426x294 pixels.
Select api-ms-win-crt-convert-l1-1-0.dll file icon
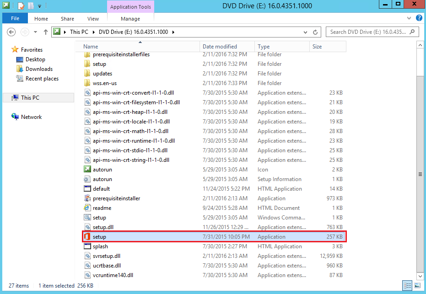click(x=87, y=93)
